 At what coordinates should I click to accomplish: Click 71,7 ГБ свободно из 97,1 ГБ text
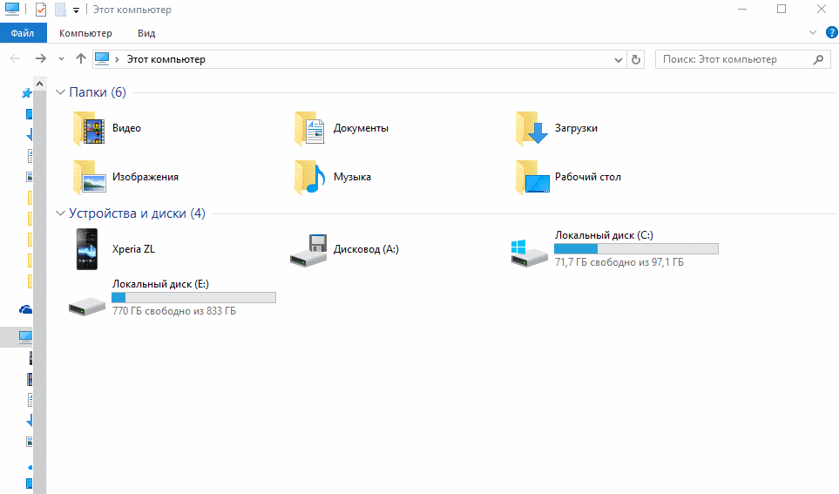pos(619,262)
